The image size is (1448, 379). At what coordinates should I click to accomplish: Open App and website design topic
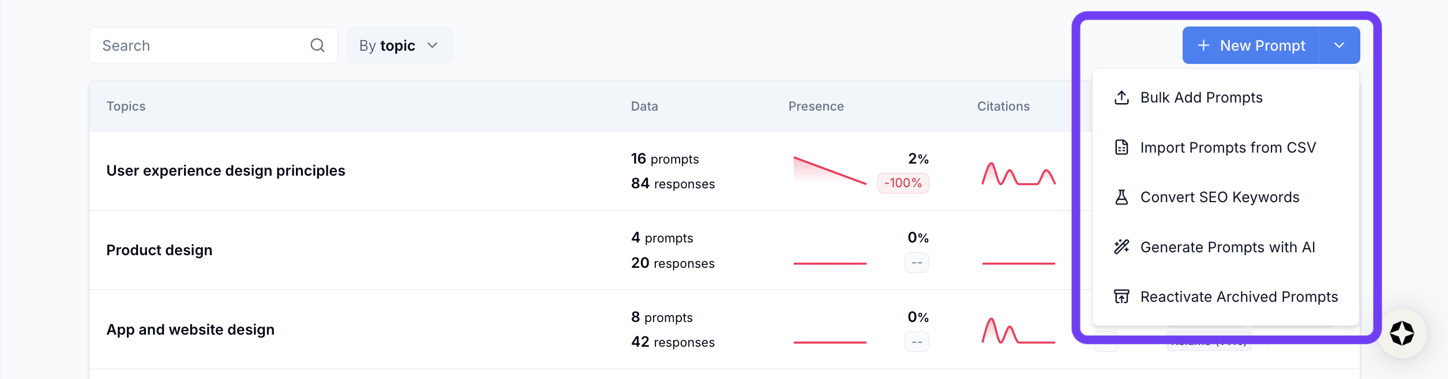190,330
